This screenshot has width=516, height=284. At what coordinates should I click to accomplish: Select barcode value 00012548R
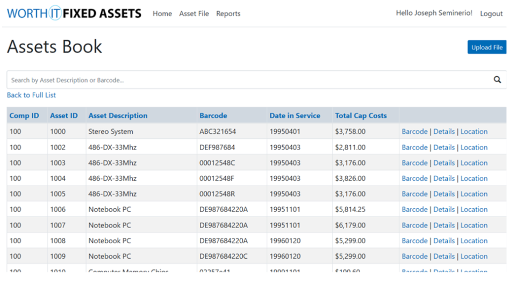pyautogui.click(x=217, y=194)
